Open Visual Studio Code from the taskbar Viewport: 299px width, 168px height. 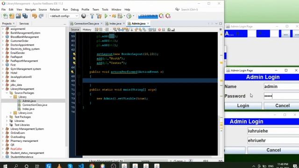81,166
